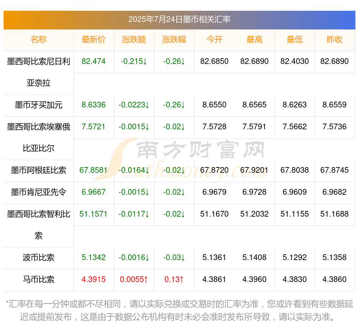Click lowest value 8.6263
Viewport: 359px width, 328px height.
pyautogui.click(x=295, y=105)
